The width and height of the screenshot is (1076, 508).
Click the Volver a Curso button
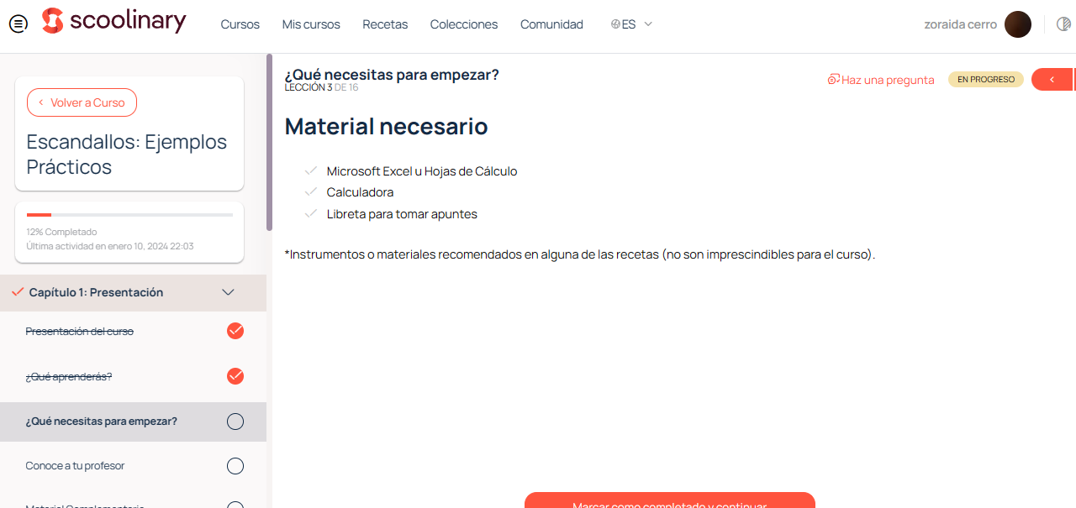pos(82,102)
